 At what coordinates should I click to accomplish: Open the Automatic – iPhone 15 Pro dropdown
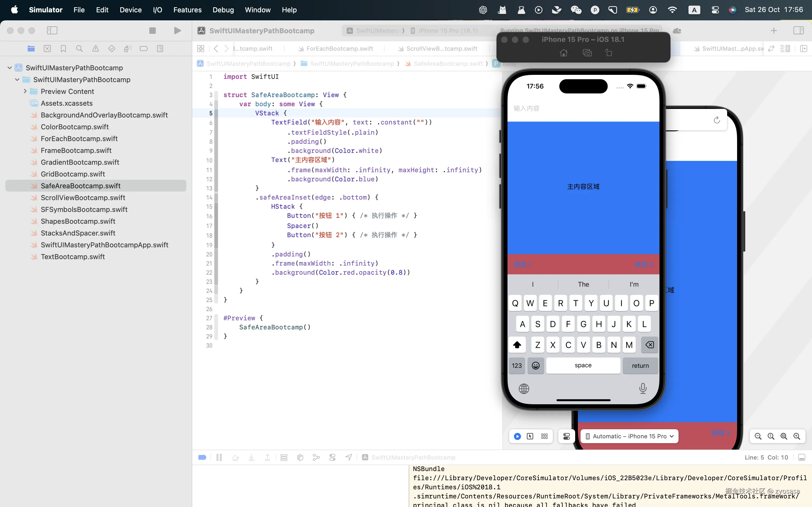pos(629,436)
